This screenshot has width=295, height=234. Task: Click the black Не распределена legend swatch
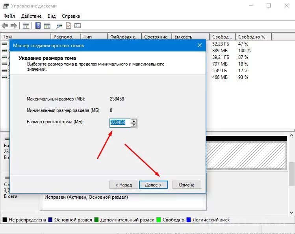pos(5,220)
